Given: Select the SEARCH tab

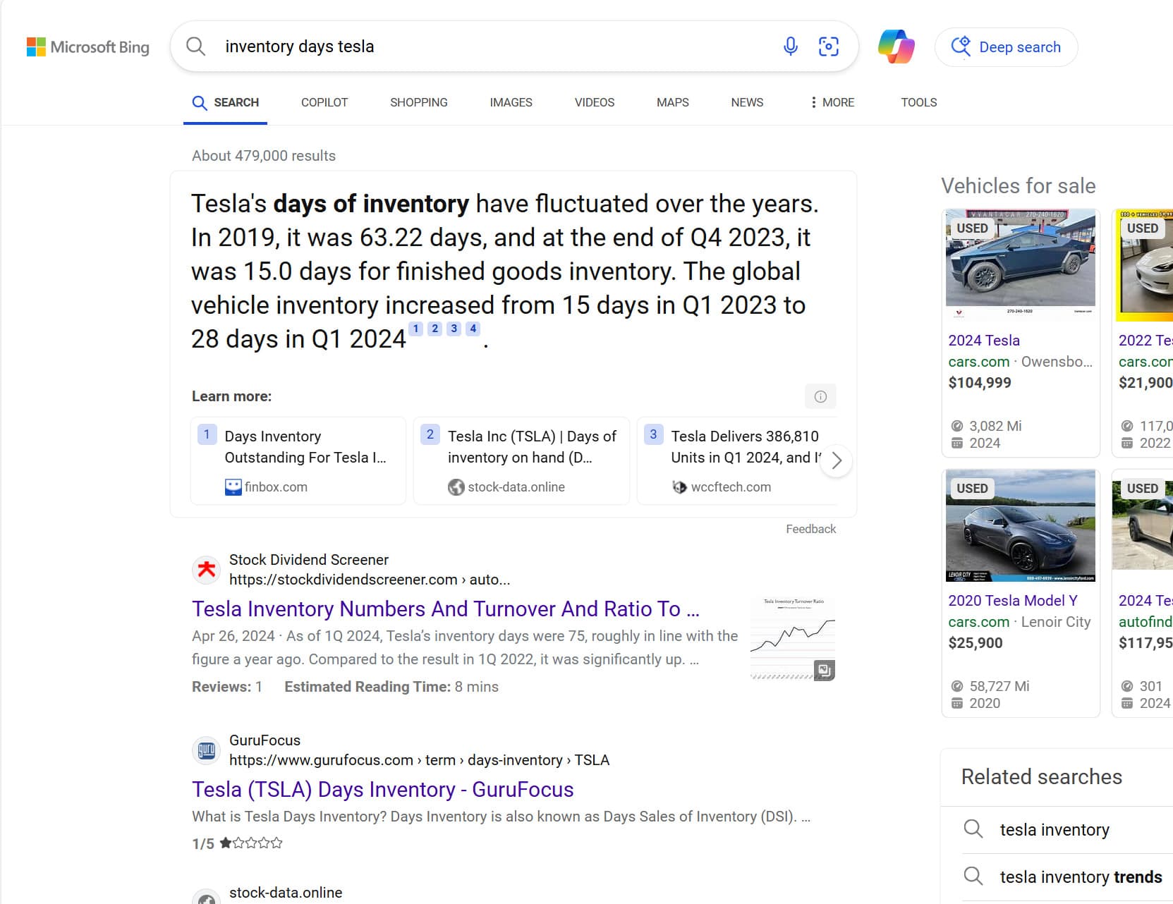Looking at the screenshot, I should [x=226, y=103].
